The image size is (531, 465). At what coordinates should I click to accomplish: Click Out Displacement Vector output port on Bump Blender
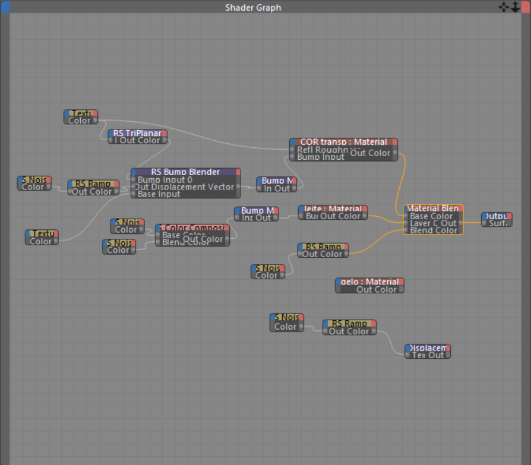click(x=238, y=187)
